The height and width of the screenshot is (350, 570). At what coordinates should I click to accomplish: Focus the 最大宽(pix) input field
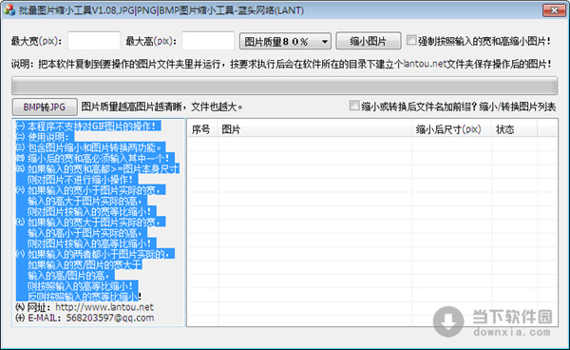[x=94, y=41]
